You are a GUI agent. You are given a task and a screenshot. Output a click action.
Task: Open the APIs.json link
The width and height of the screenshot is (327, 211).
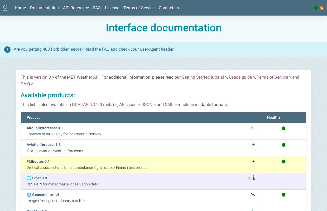[x=129, y=105]
